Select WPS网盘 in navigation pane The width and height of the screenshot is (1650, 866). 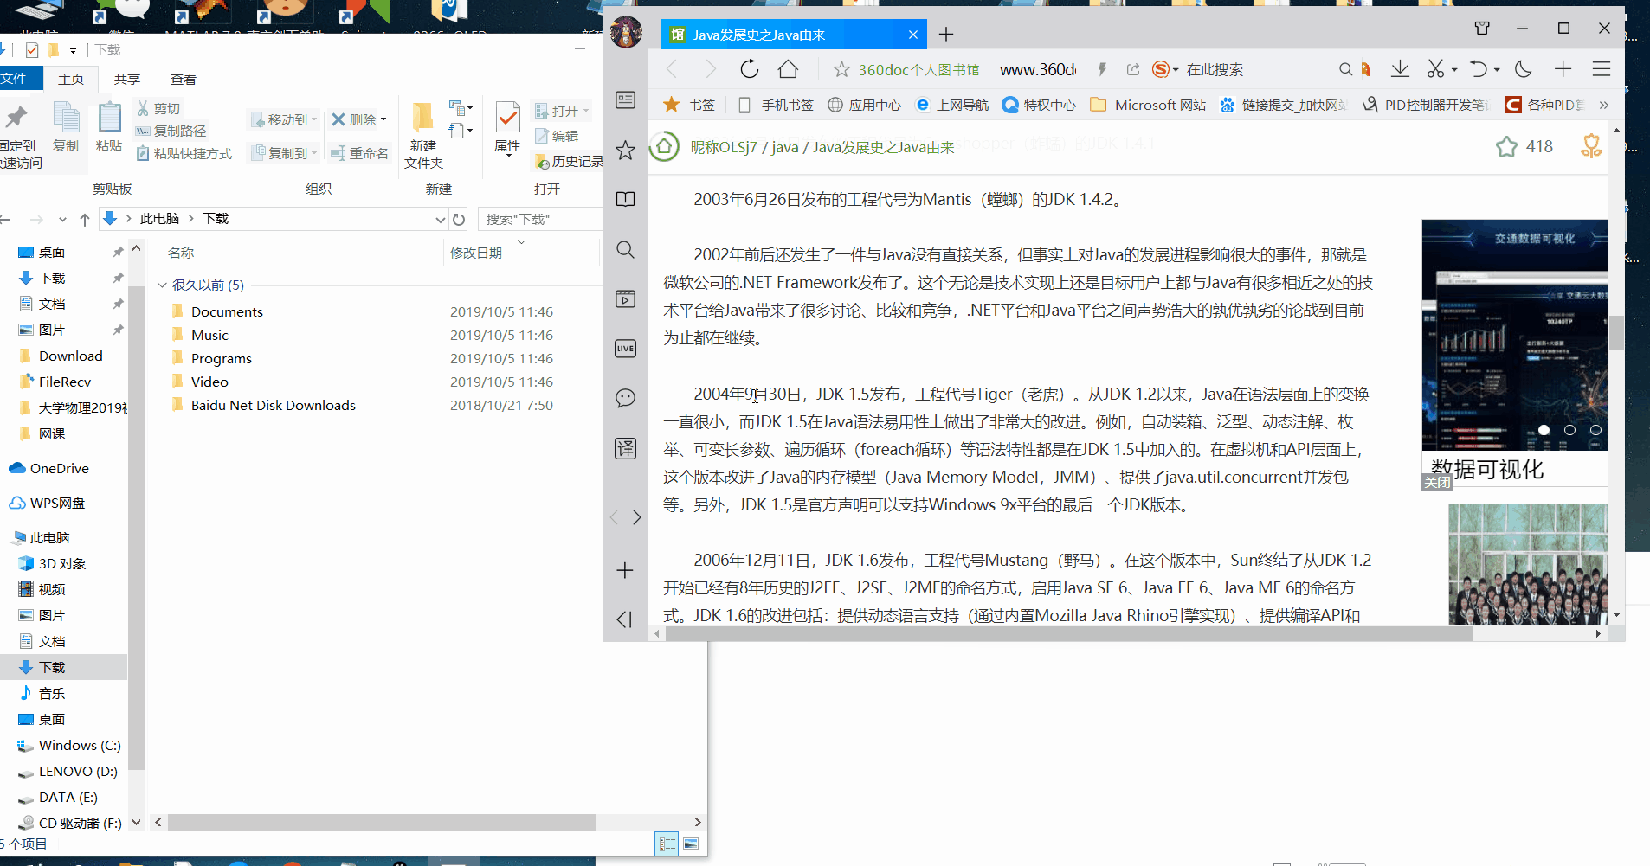click(x=57, y=503)
